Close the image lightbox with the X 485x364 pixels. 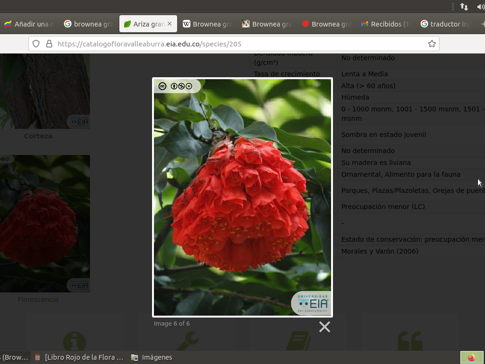pos(324,327)
